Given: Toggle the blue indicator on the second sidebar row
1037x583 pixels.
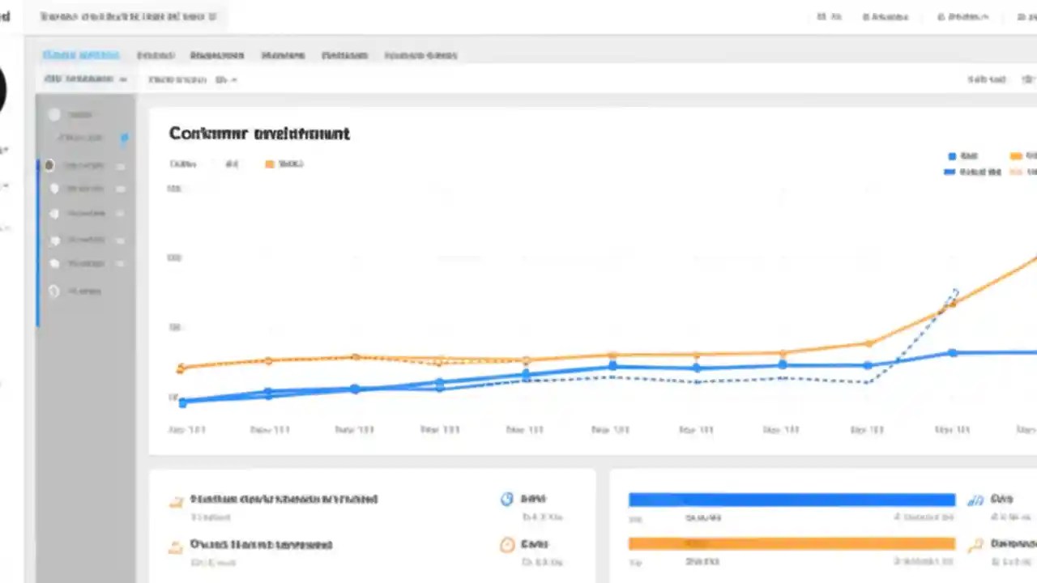Looking at the screenshot, I should coord(124,138).
